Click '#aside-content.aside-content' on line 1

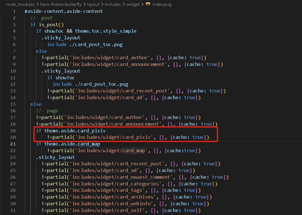[64, 11]
